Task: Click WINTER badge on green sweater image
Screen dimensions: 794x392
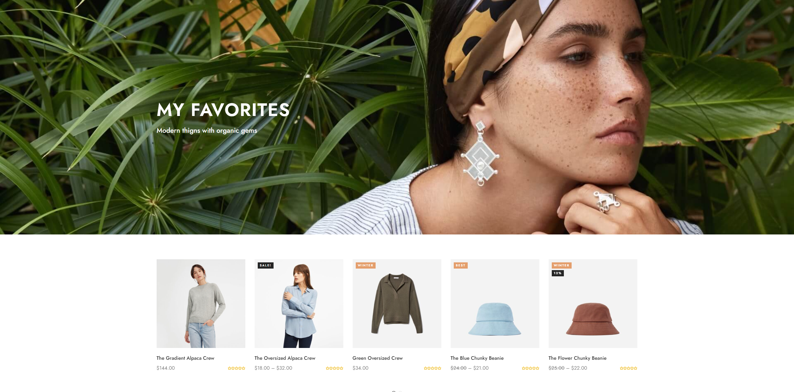Action: coord(365,265)
